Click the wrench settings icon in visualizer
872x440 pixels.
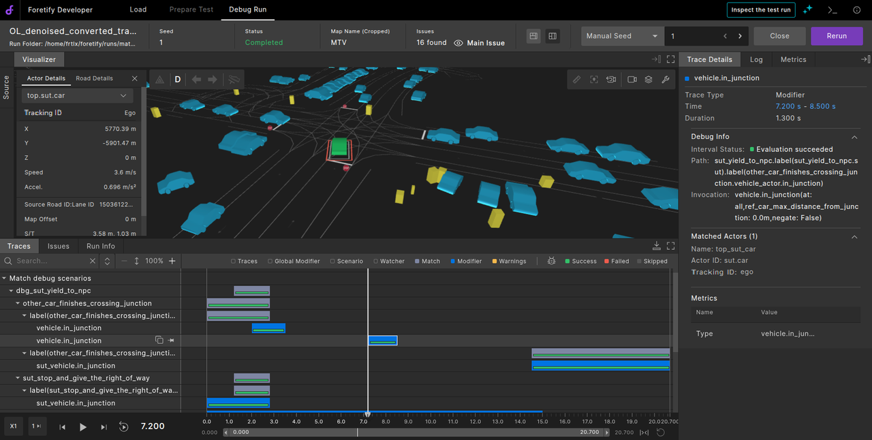666,80
